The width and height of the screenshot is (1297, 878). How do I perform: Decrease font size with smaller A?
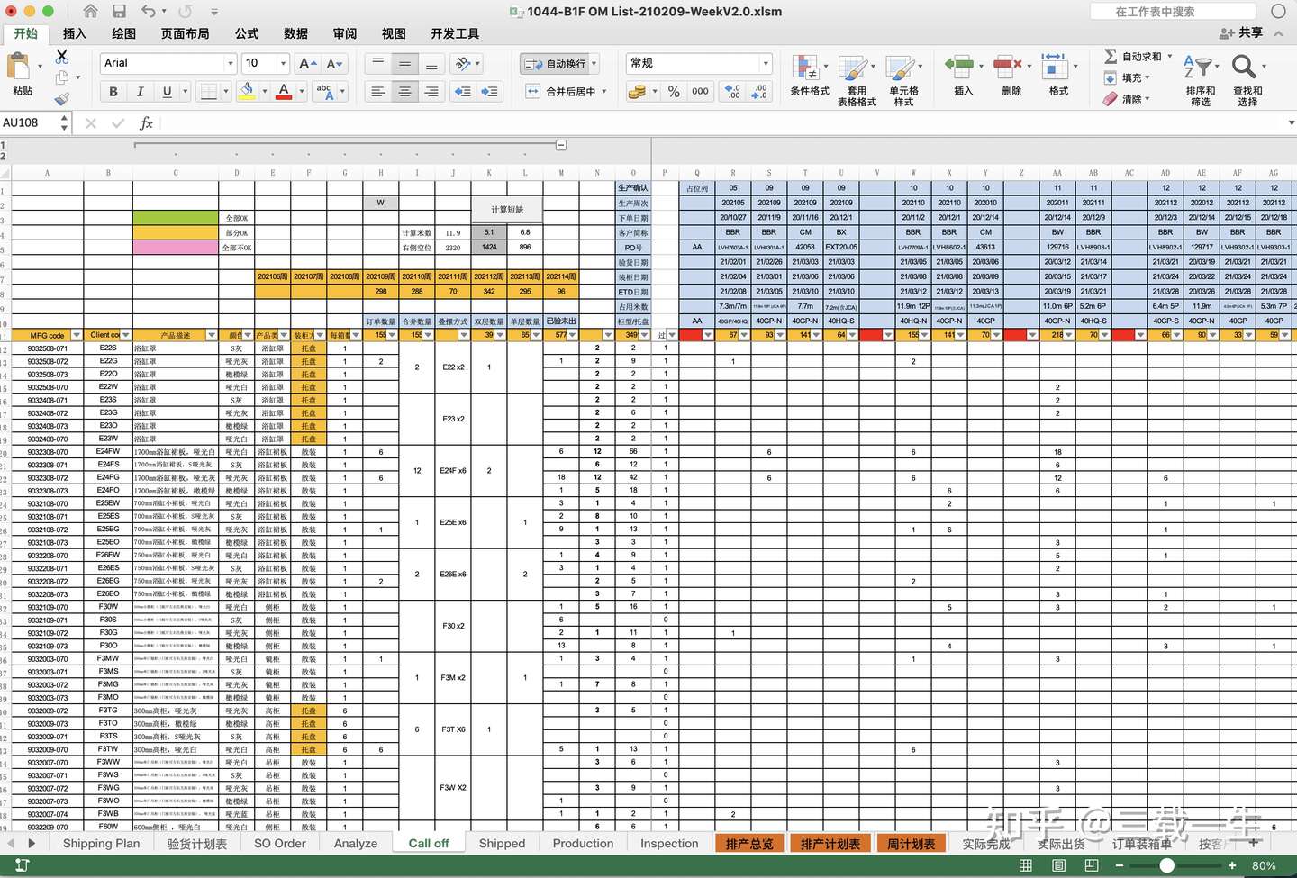click(334, 63)
